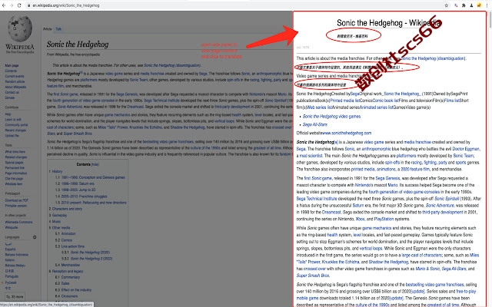Viewport: 492px width, 307px height.
Task: Switch language to Español
Action: pos(10,249)
